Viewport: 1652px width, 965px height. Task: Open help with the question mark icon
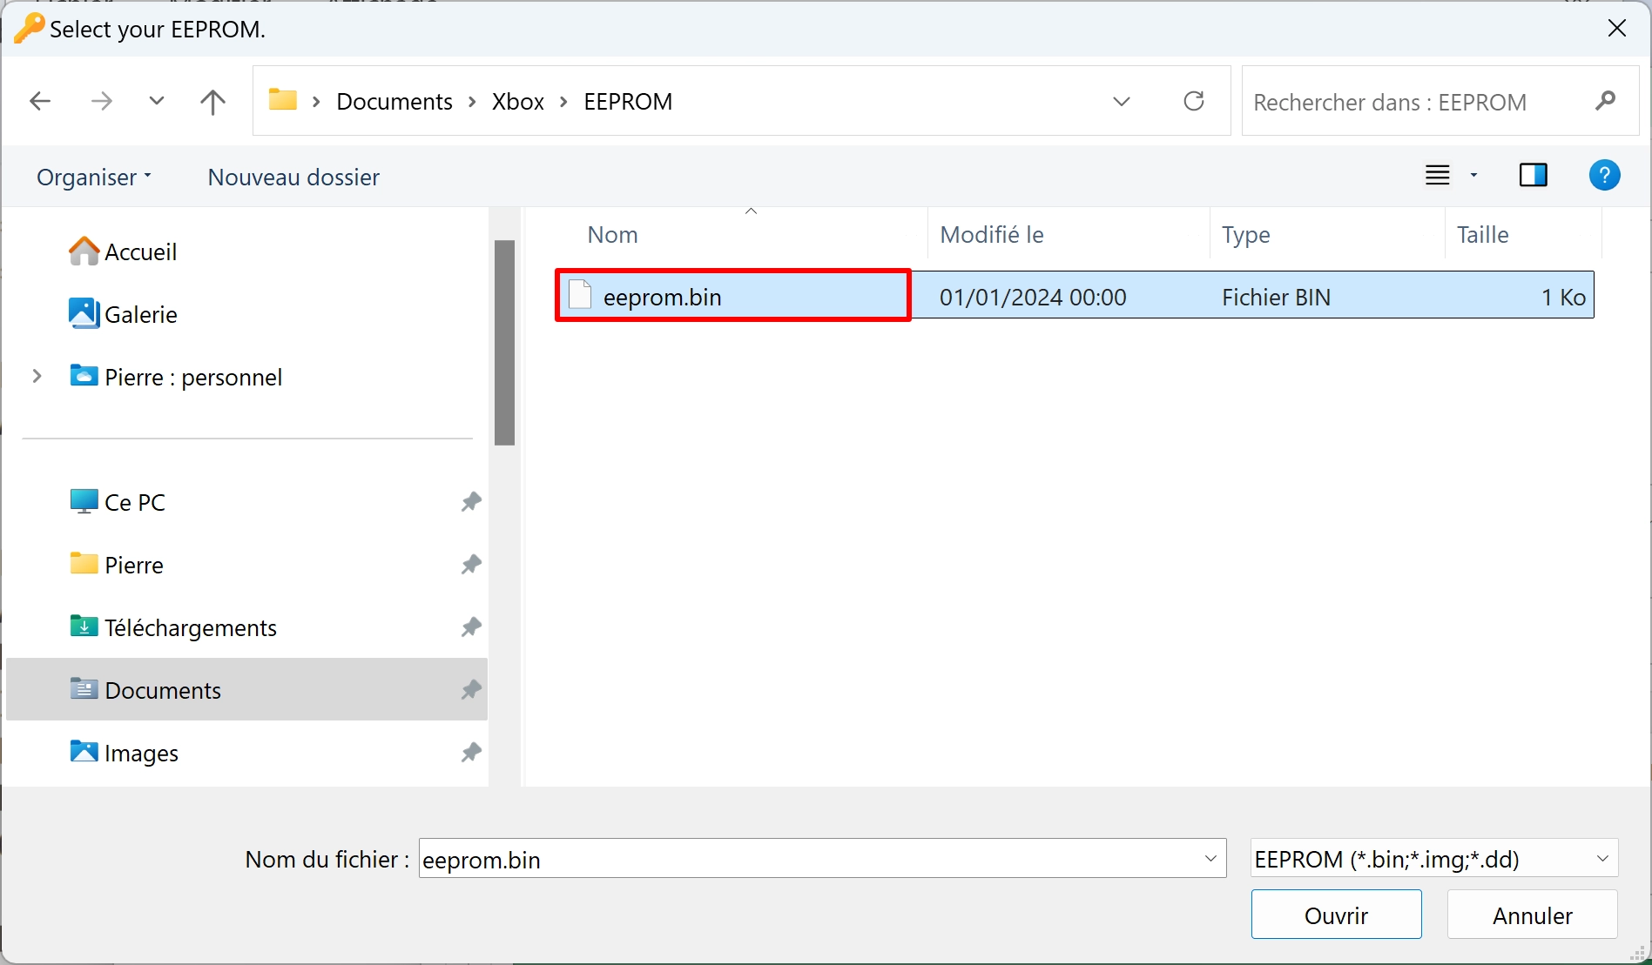pos(1604,175)
